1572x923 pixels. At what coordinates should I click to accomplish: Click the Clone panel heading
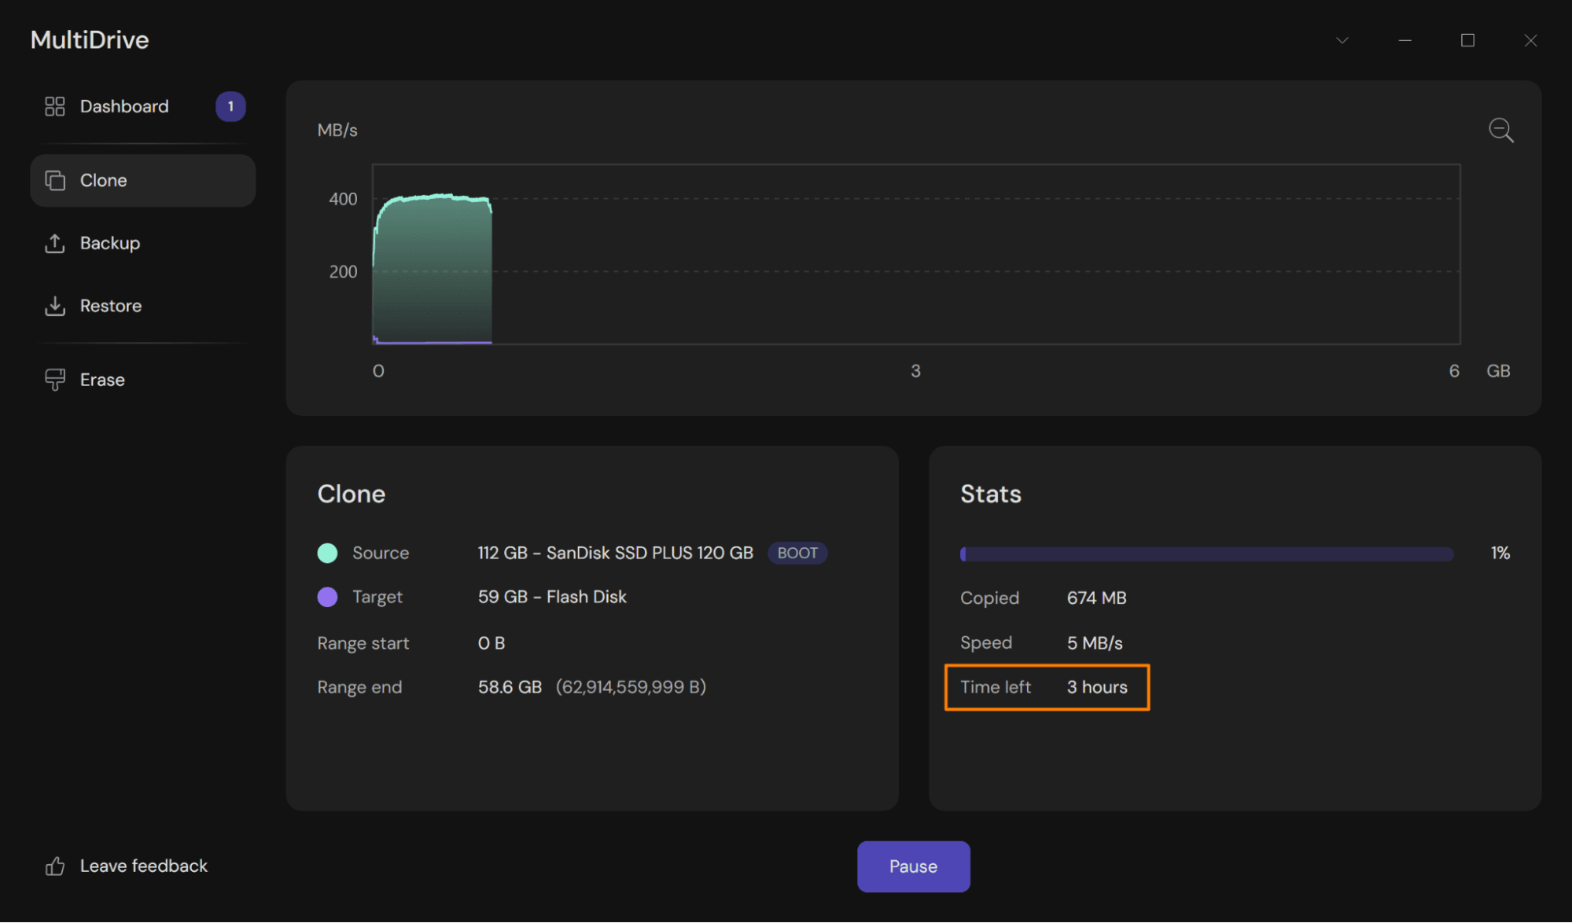point(351,494)
